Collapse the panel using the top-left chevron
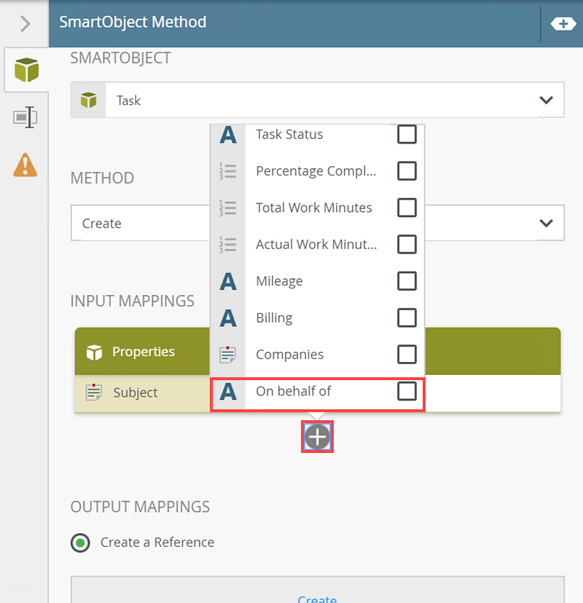The width and height of the screenshot is (583, 603). (x=26, y=23)
